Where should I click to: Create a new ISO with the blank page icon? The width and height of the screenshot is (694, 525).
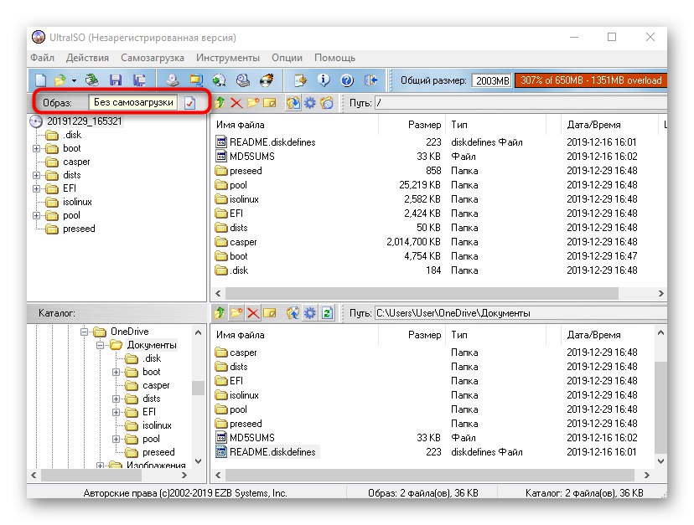(40, 80)
